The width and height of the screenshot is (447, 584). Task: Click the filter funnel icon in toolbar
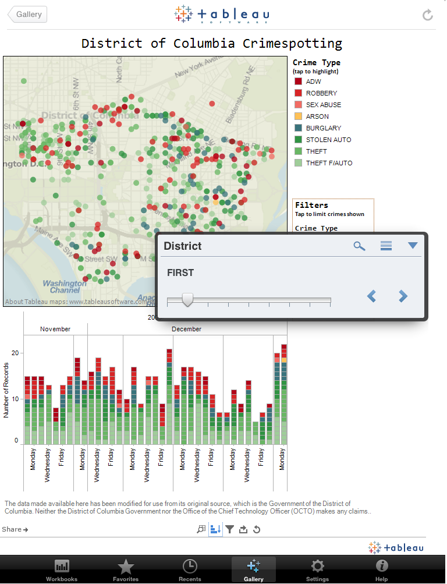click(x=230, y=529)
